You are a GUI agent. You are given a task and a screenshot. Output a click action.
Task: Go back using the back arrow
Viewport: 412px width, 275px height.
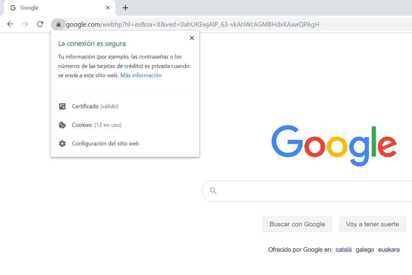click(10, 24)
